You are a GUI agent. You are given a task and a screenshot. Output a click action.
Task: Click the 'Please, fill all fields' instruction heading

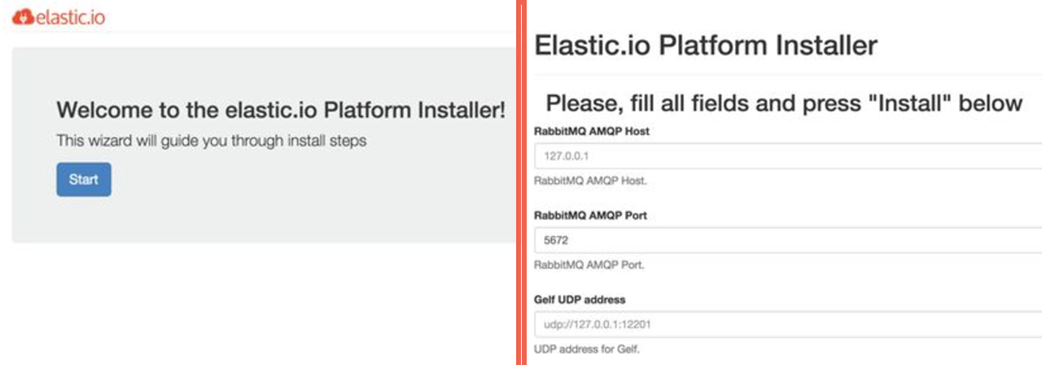click(784, 103)
